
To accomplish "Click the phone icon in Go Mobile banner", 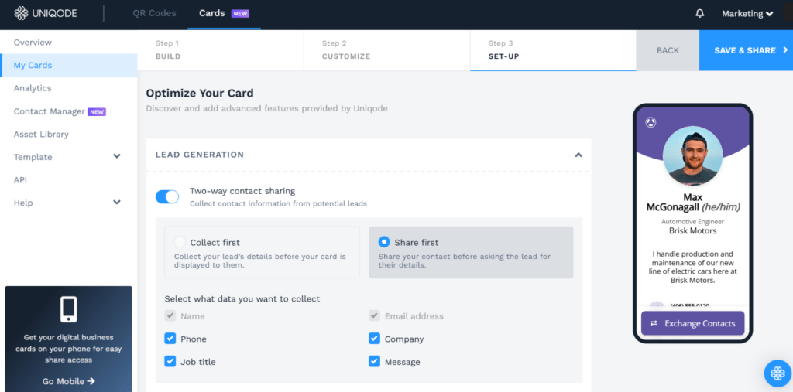I will (x=69, y=310).
